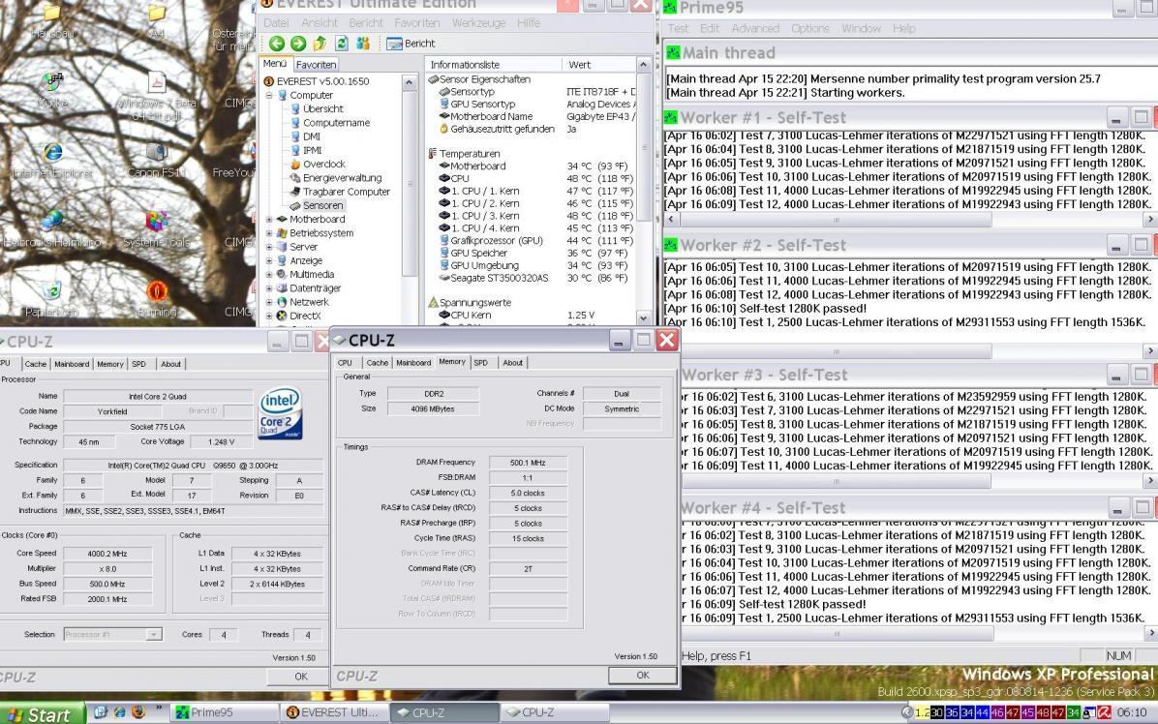Expand the Betriebssystem node
This screenshot has height=724, width=1158.
[x=269, y=233]
